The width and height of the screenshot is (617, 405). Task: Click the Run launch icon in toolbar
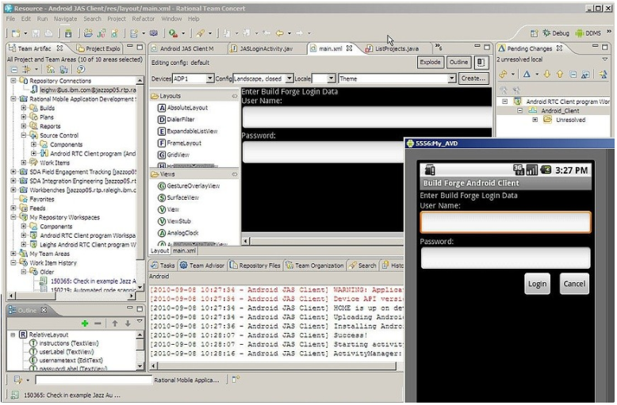coord(172,33)
